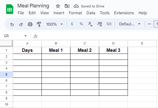Screen dimensions: 158x108
Task: Open the 100% zoom dropdown
Action: tap(55, 24)
